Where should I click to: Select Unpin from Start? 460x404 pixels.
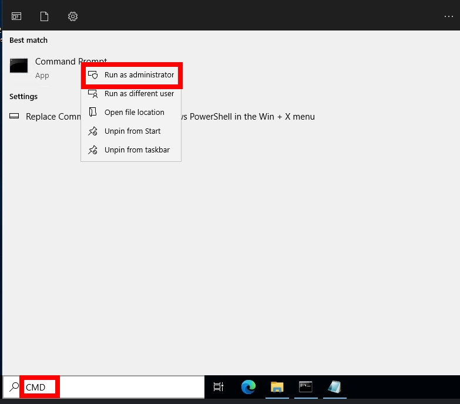pos(131,131)
